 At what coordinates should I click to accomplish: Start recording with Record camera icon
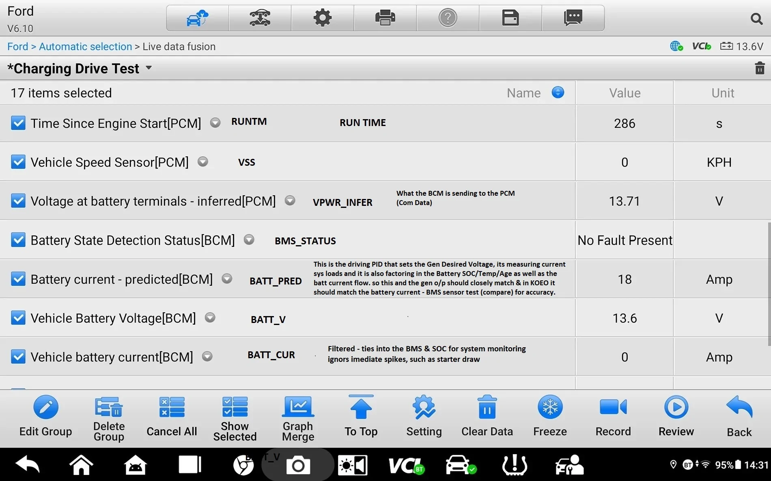coord(613,407)
